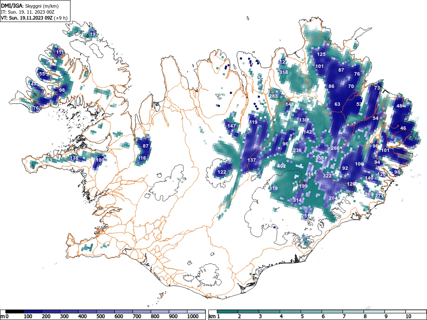Select the dark blue 100–200 m legend swatch
The width and height of the screenshot is (427, 320).
pos(33,311)
